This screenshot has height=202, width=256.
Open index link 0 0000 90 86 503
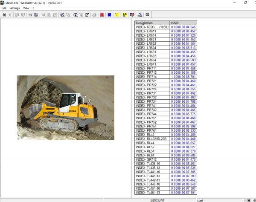[183, 60]
